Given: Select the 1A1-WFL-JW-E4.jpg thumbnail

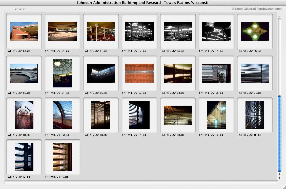Looking at the screenshot, I should (x=63, y=31).
